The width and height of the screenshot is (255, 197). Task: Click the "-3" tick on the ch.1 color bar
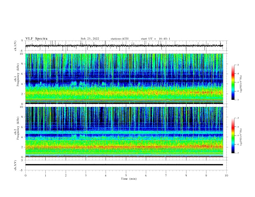click(x=237, y=65)
